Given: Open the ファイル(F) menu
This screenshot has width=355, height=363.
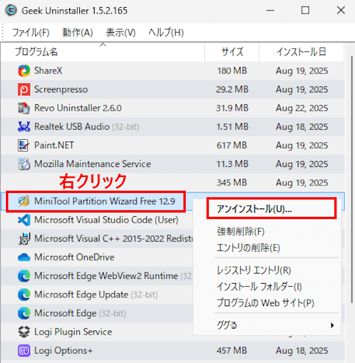Looking at the screenshot, I should (x=31, y=33).
